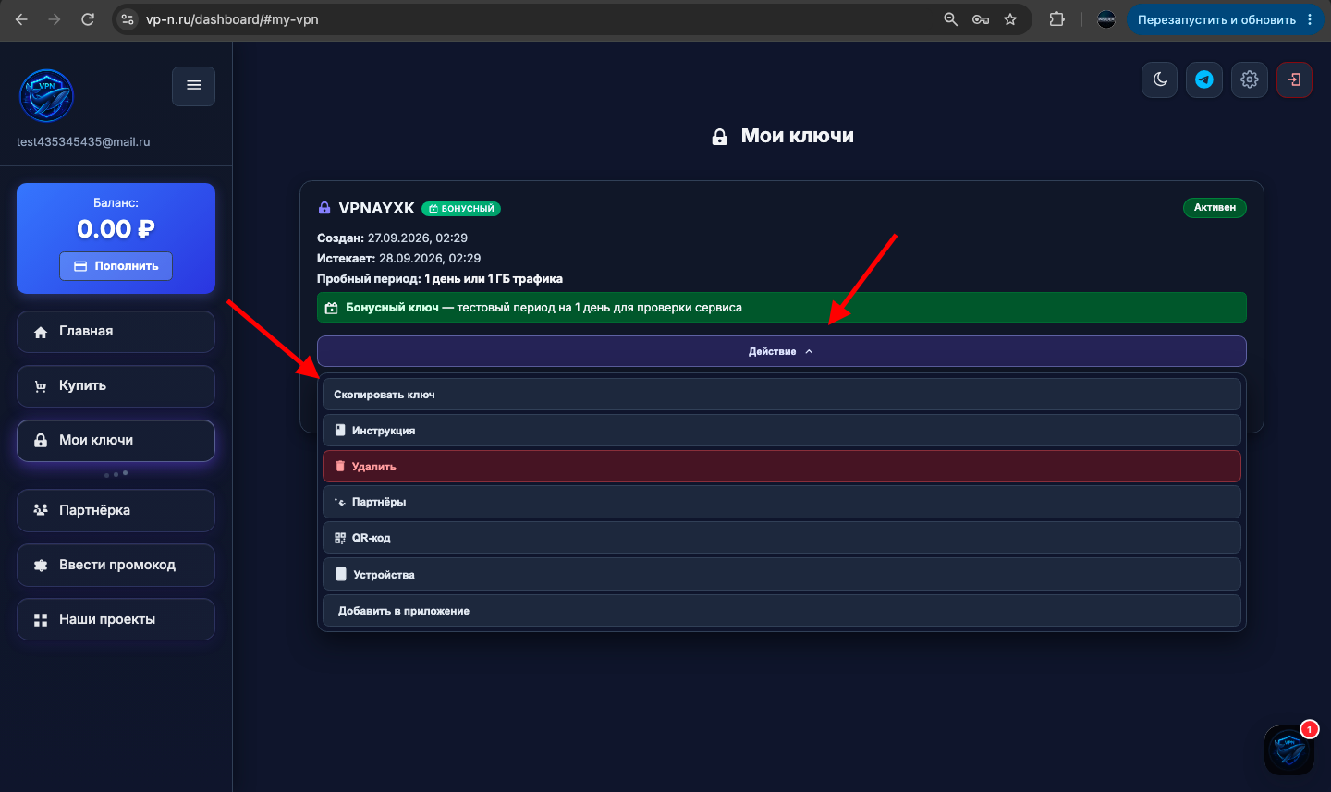The height and width of the screenshot is (792, 1331).
Task: Show QR-код for the key
Action: tap(781, 538)
